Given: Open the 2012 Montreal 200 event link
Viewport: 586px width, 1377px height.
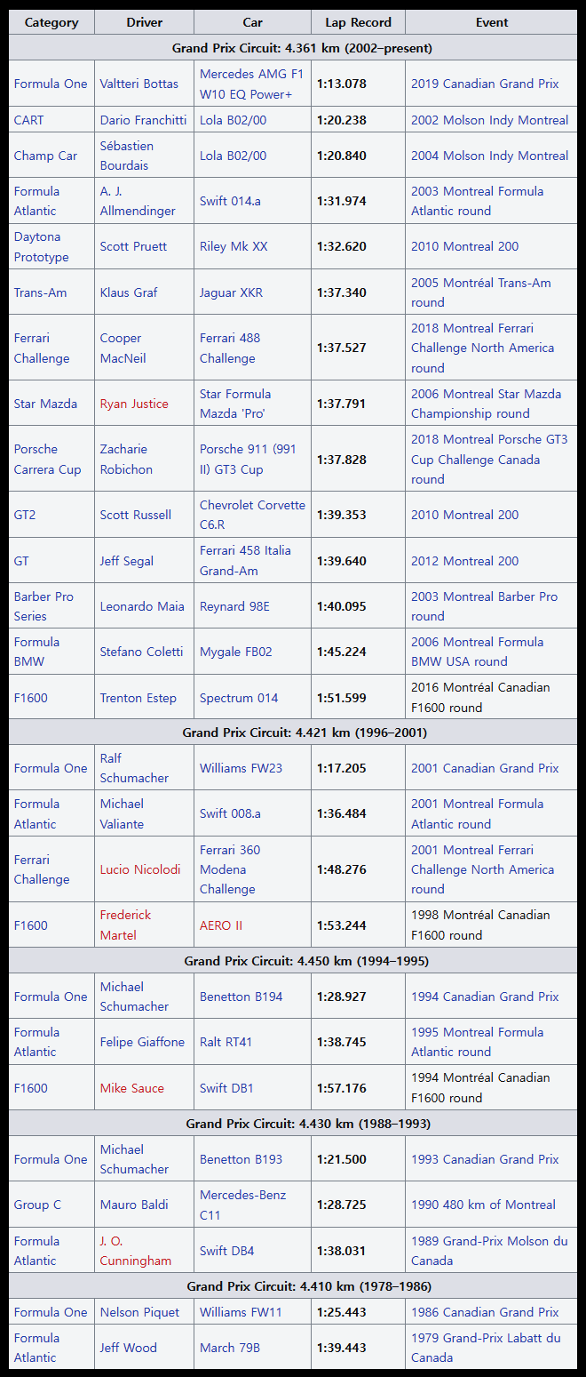Looking at the screenshot, I should [x=464, y=561].
